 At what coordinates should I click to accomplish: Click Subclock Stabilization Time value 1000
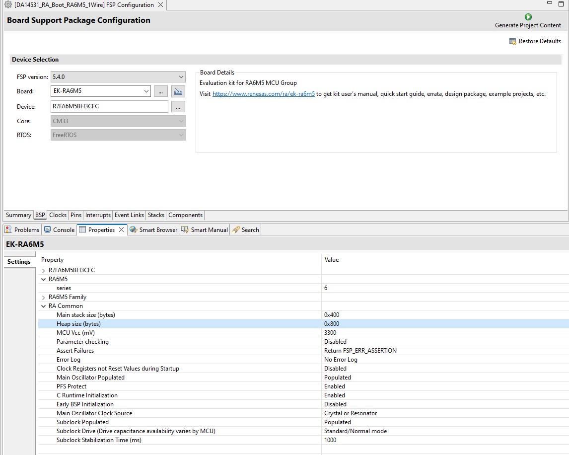[330, 440]
